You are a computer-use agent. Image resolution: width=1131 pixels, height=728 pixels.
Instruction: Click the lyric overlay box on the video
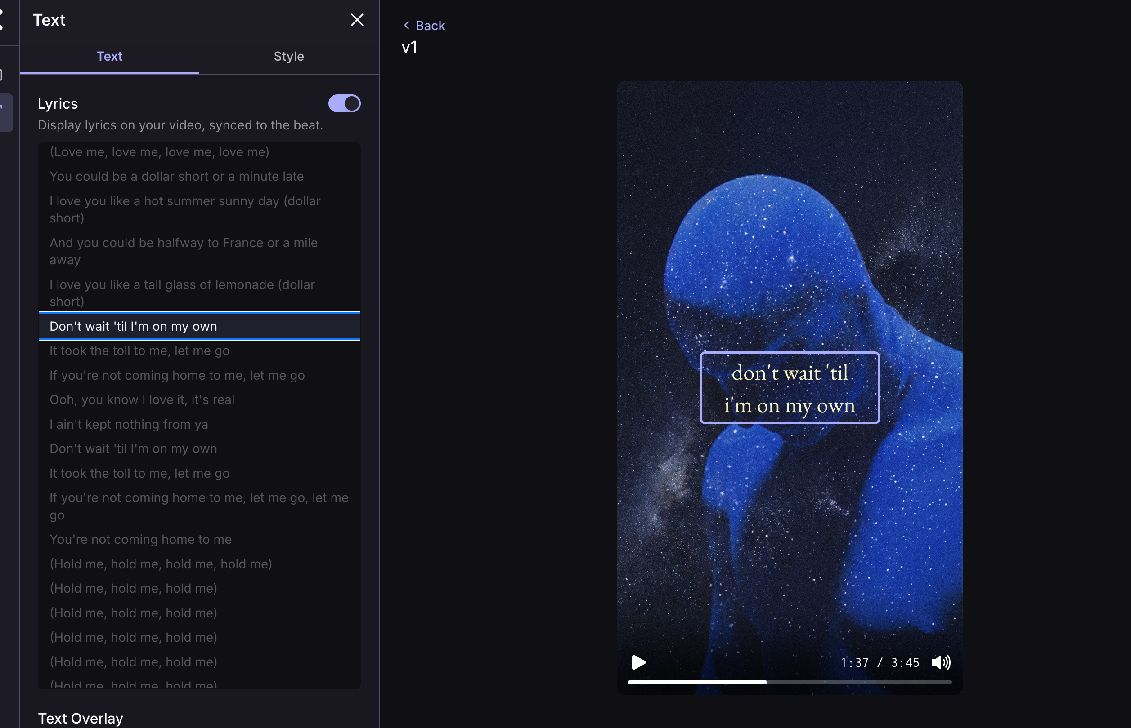click(790, 389)
